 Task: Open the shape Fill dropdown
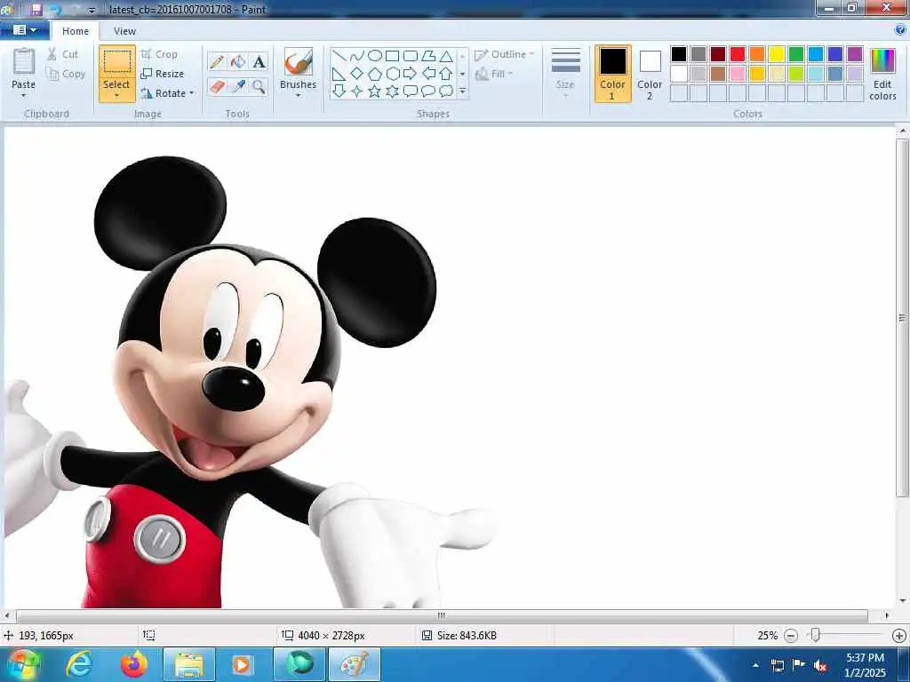(494, 74)
